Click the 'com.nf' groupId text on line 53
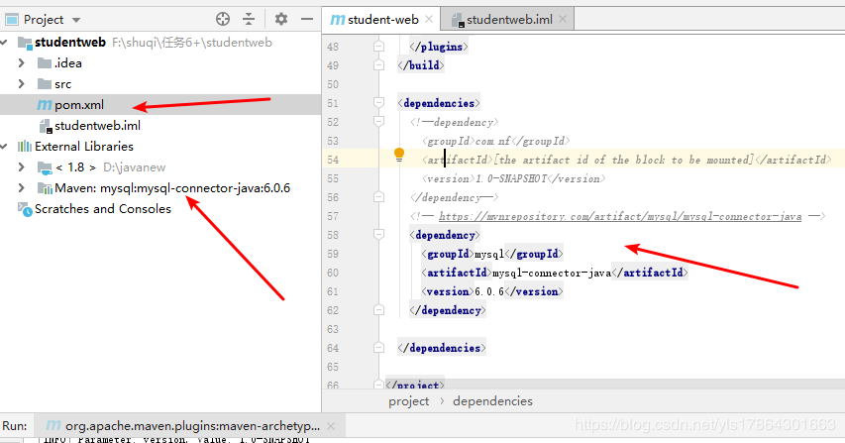This screenshot has height=443, width=845. pos(492,141)
